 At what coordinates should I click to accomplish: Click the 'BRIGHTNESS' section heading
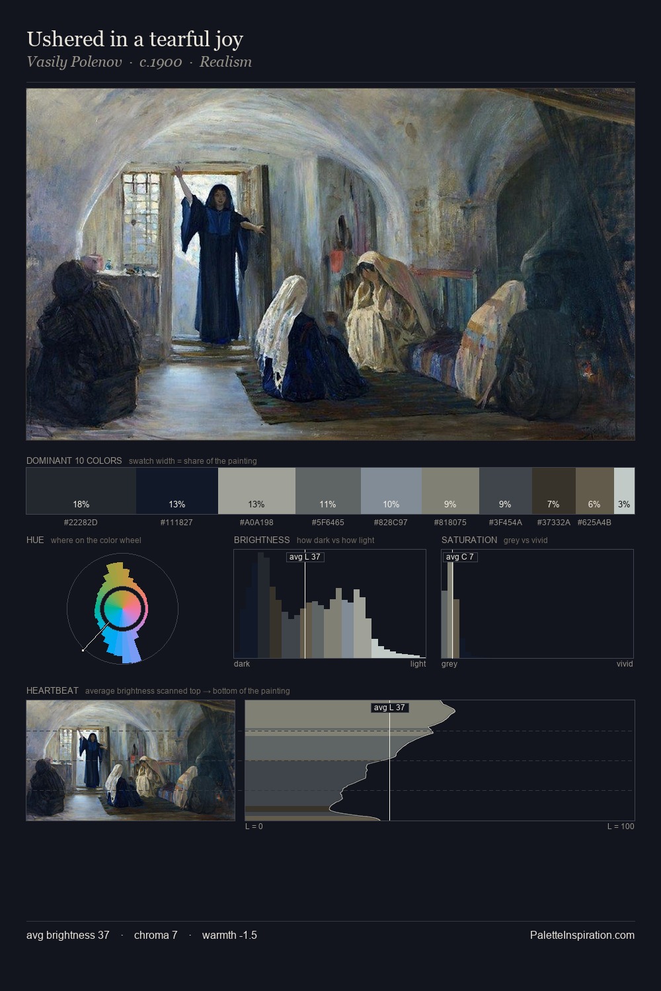click(262, 540)
